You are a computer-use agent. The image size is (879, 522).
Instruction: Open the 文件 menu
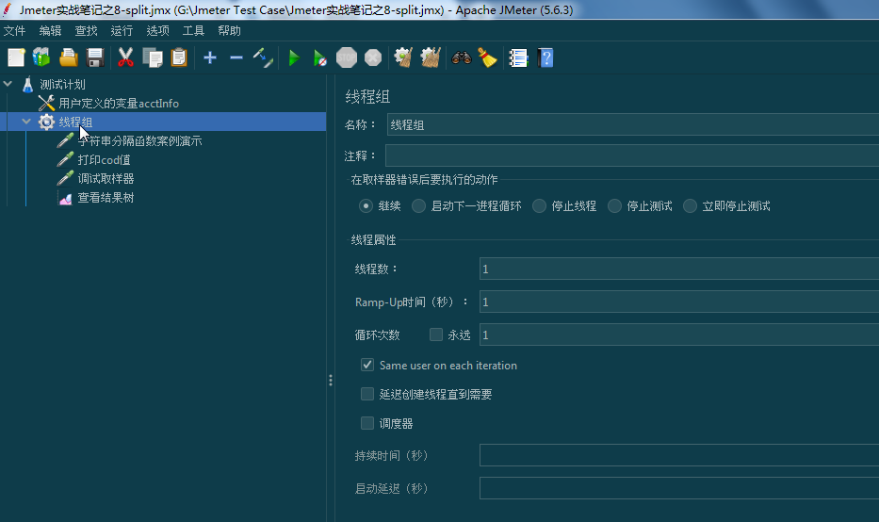tap(14, 31)
